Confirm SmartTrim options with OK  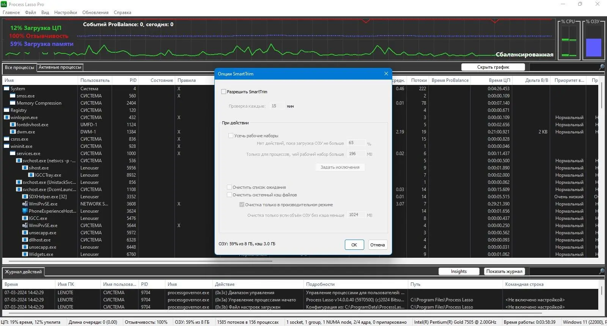coord(354,245)
